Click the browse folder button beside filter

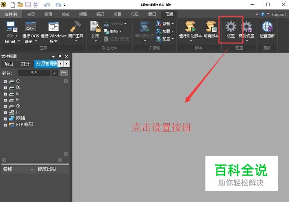coord(64,73)
